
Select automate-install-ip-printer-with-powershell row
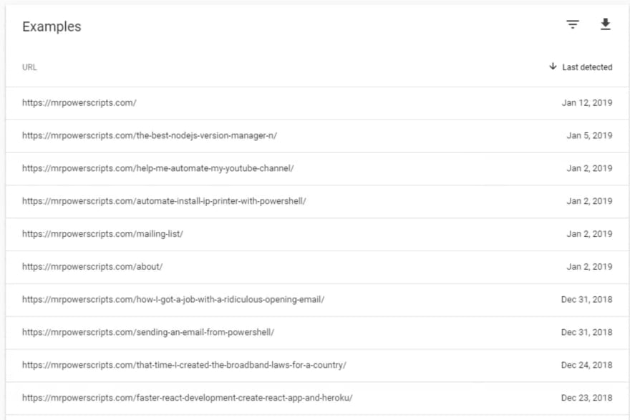coord(317,202)
